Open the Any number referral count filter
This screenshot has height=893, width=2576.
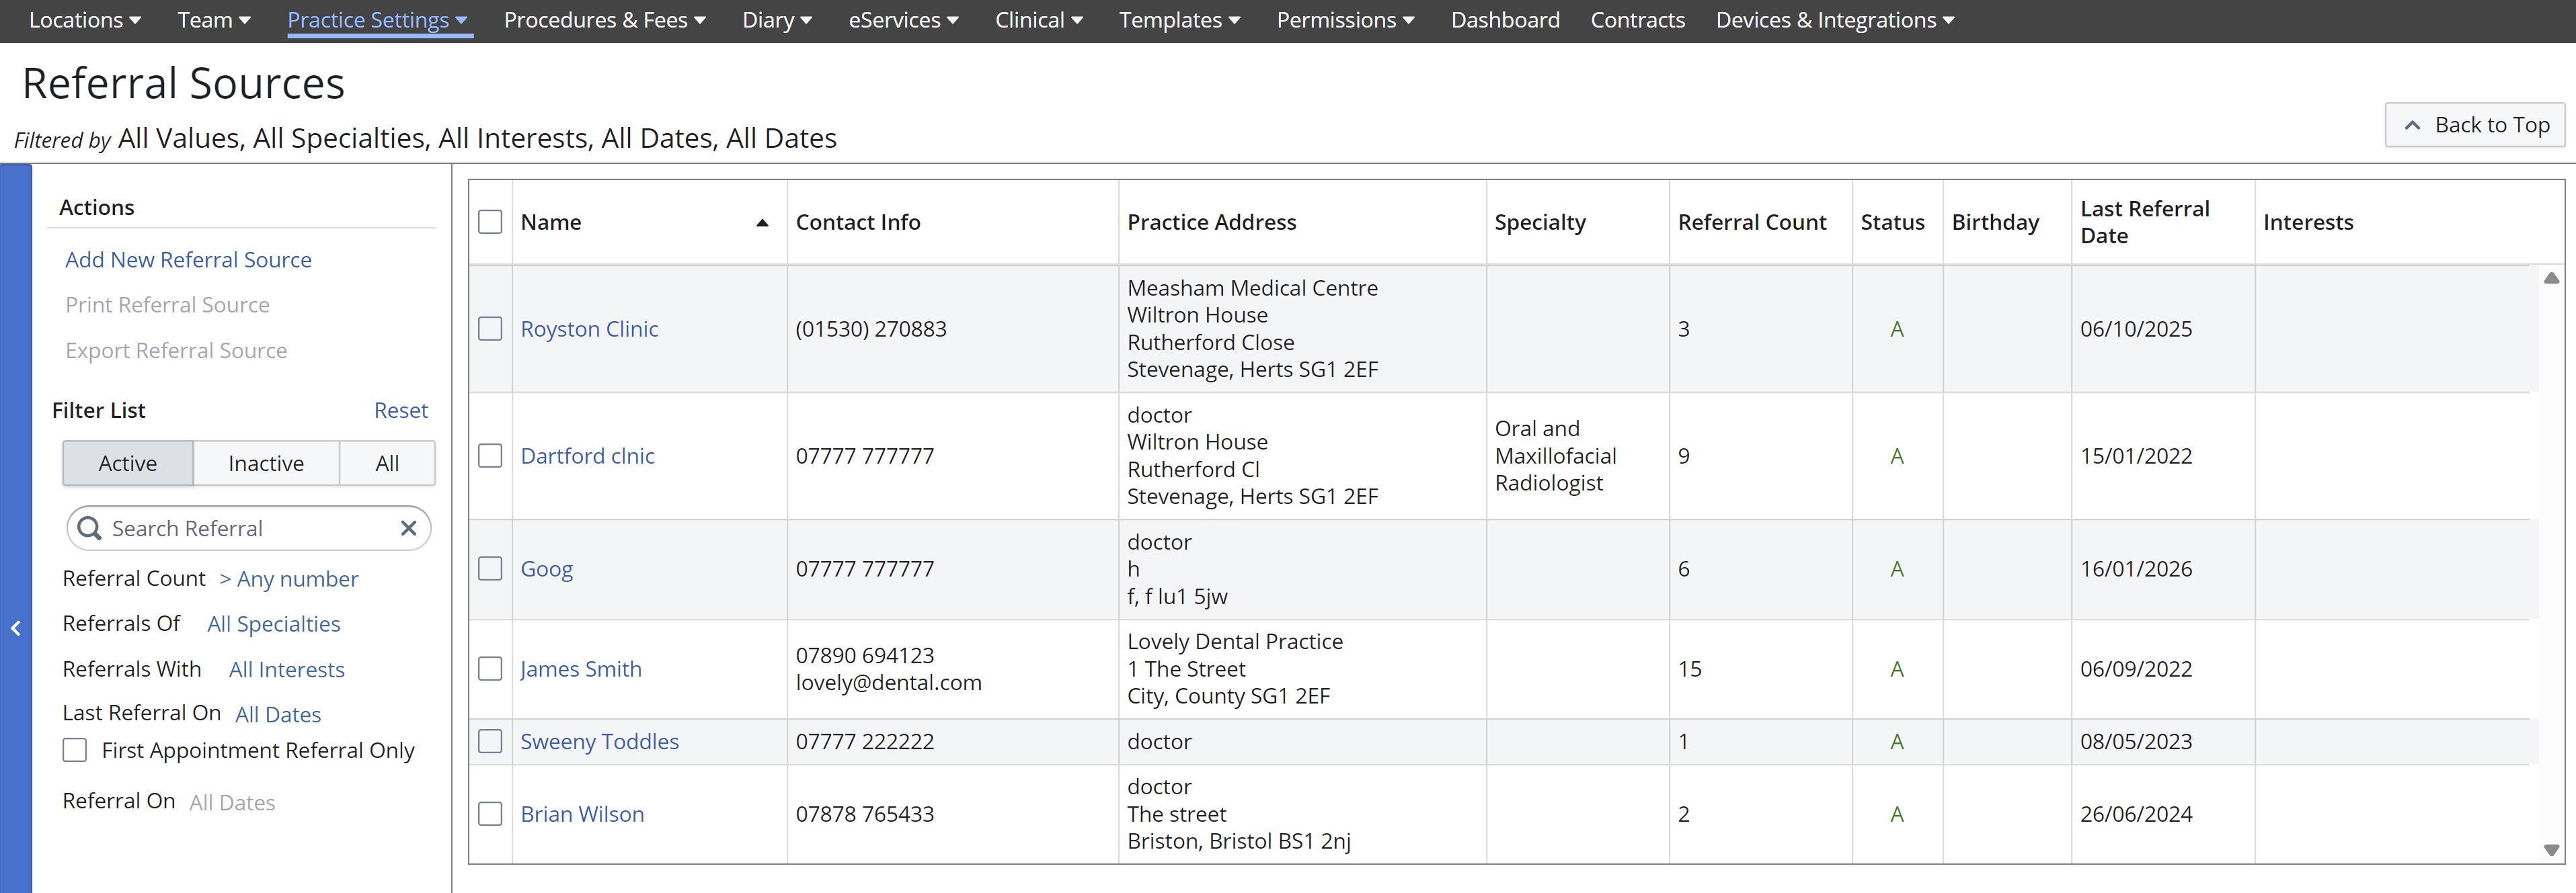coord(288,579)
